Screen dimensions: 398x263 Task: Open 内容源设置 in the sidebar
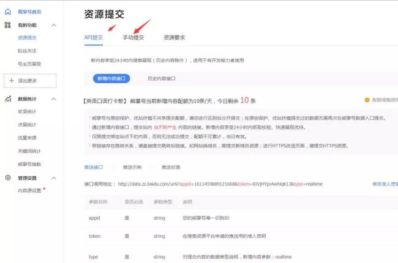(x=29, y=191)
